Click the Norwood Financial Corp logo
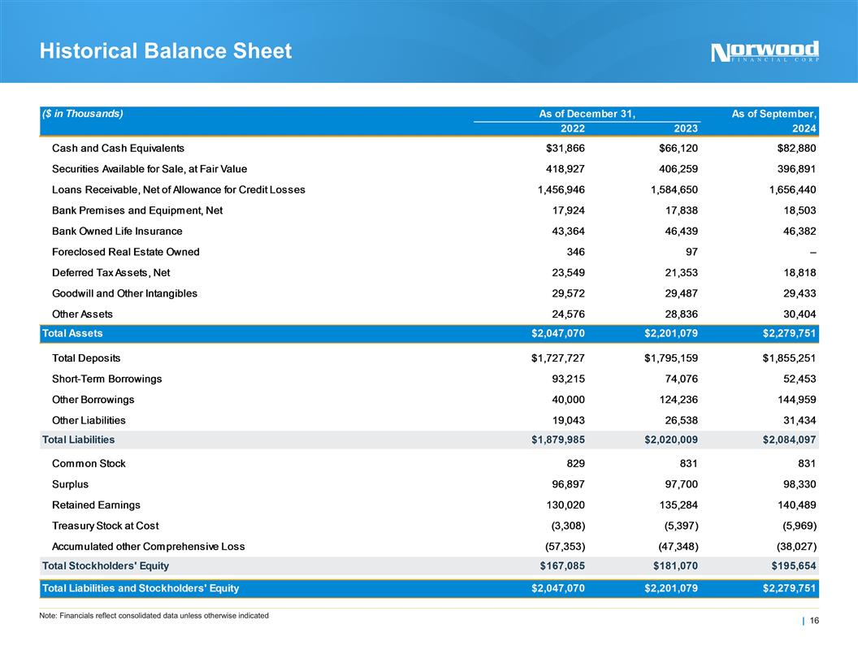The height and width of the screenshot is (663, 858). (765, 51)
